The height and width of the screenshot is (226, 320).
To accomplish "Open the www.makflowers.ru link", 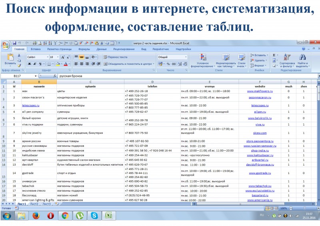I will coord(260,91).
